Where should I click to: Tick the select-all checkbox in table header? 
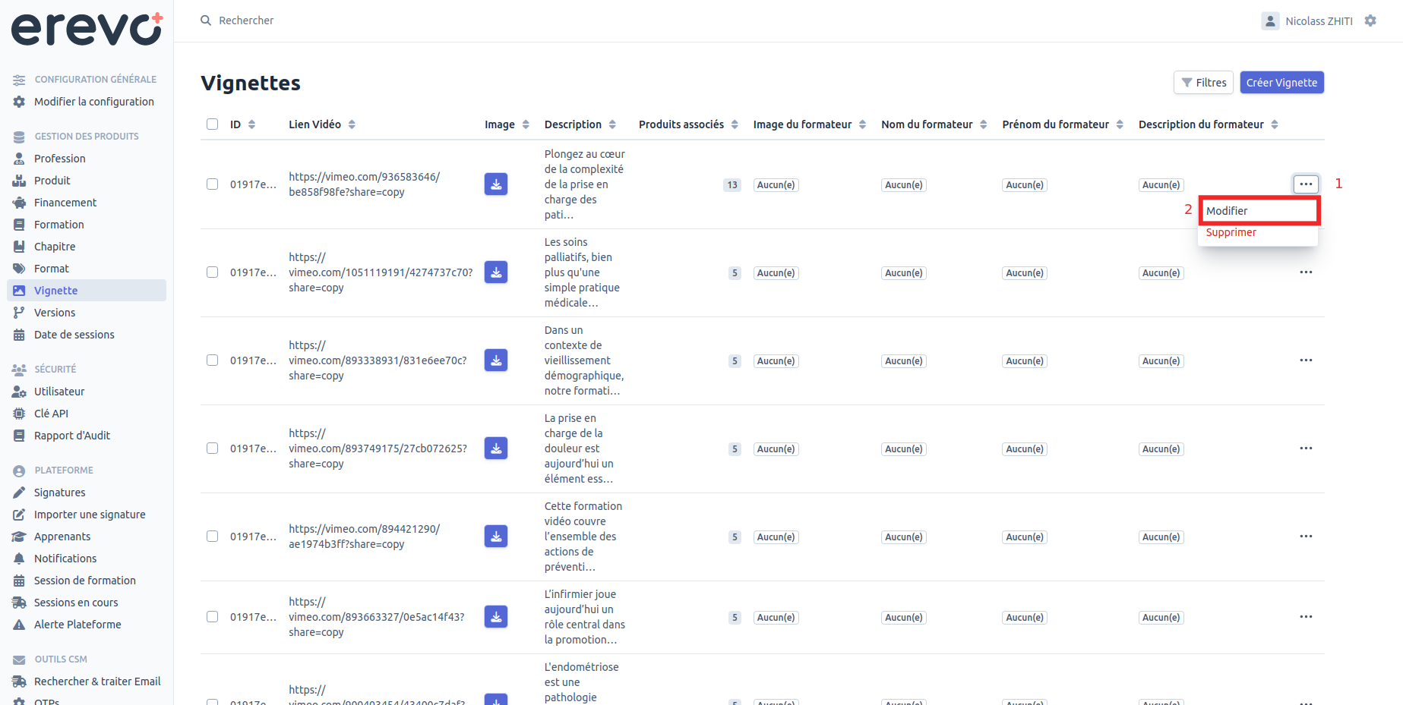point(213,124)
